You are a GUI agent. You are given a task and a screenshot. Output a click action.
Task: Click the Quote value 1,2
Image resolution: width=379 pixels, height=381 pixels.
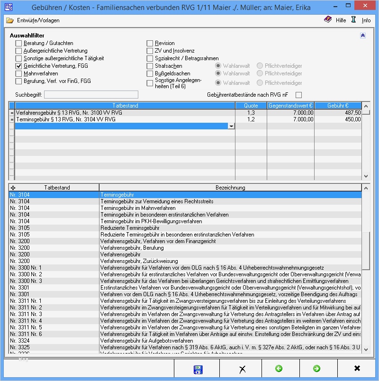pos(251,119)
